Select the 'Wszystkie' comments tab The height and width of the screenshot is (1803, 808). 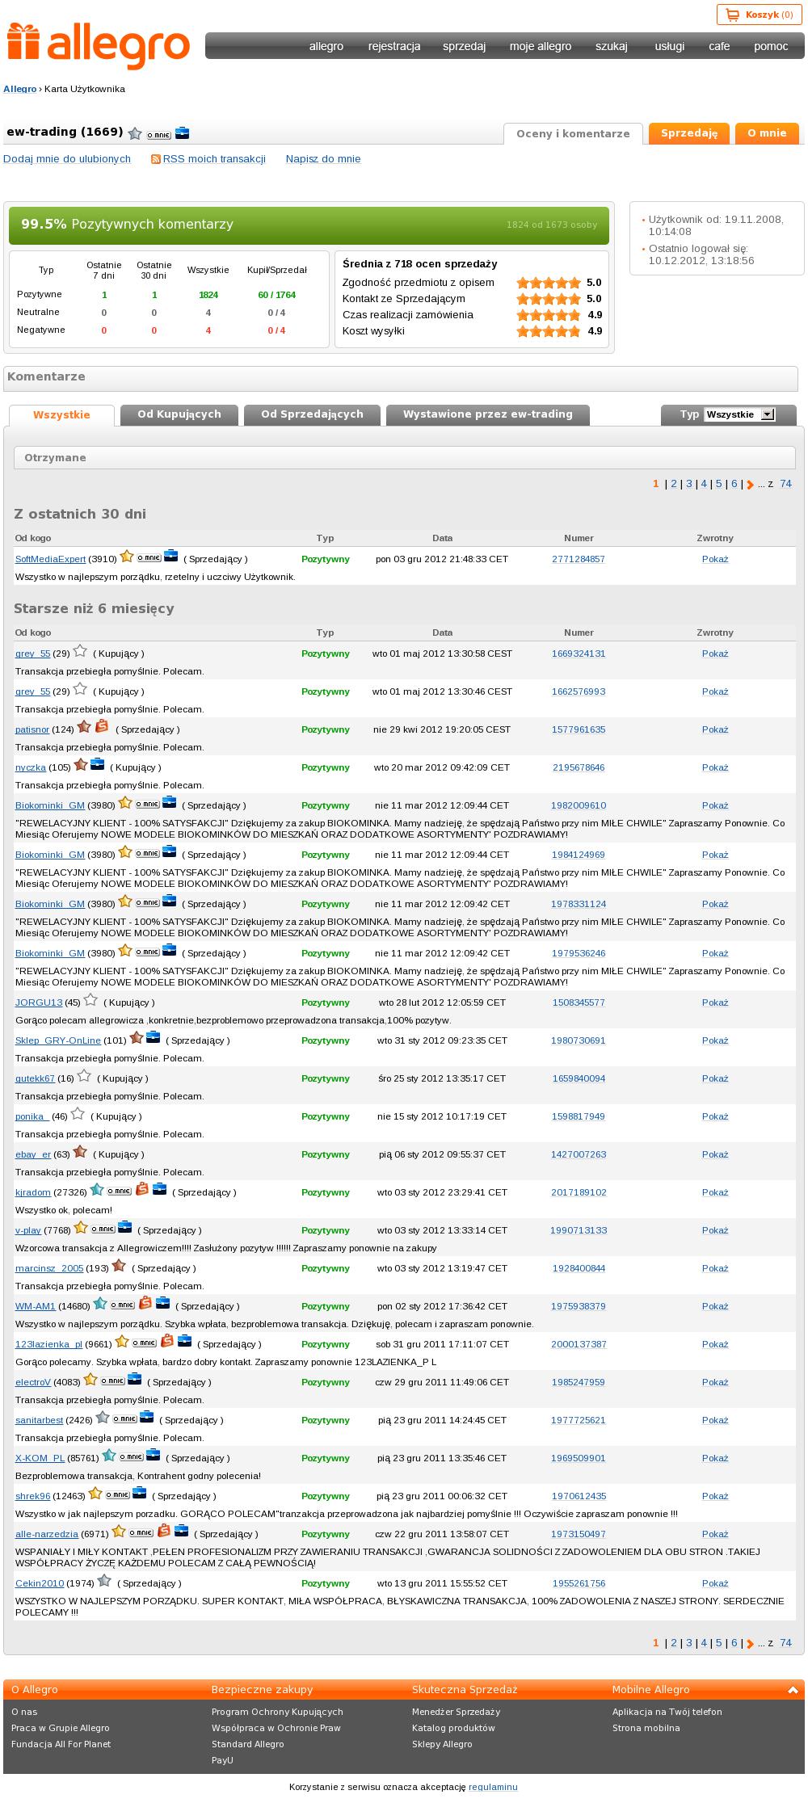(61, 415)
